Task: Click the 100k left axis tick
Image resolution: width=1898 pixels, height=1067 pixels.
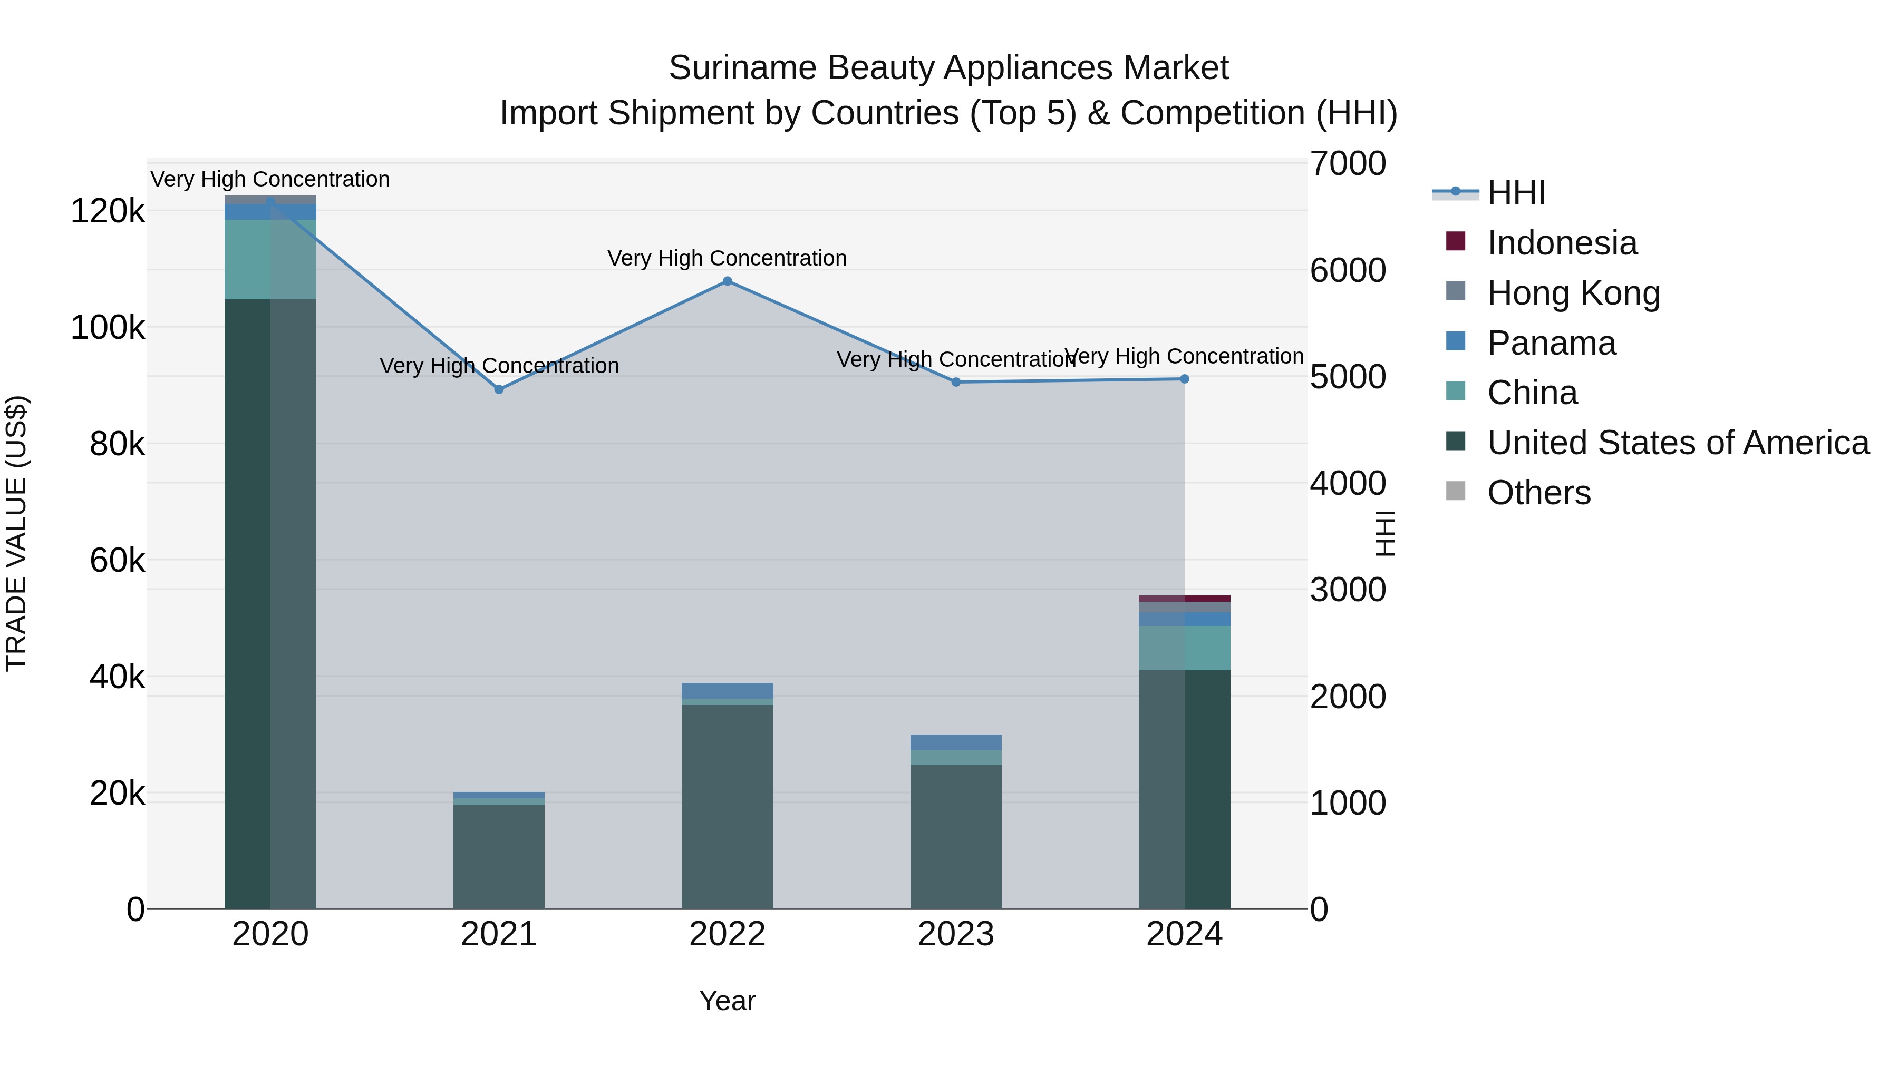Action: pyautogui.click(x=108, y=328)
